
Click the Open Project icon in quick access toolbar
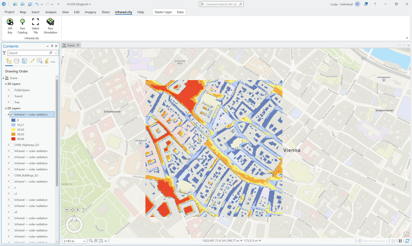[22, 4]
